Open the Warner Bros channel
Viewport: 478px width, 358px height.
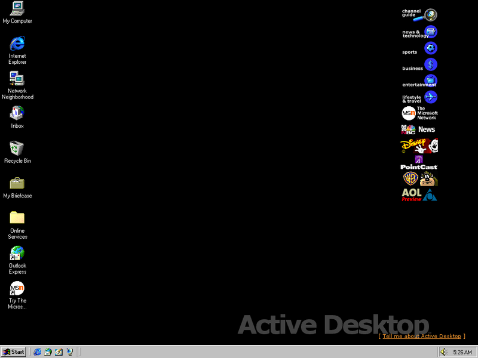tap(419, 178)
